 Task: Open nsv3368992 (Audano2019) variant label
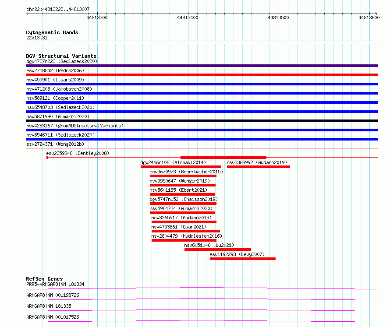257,162
